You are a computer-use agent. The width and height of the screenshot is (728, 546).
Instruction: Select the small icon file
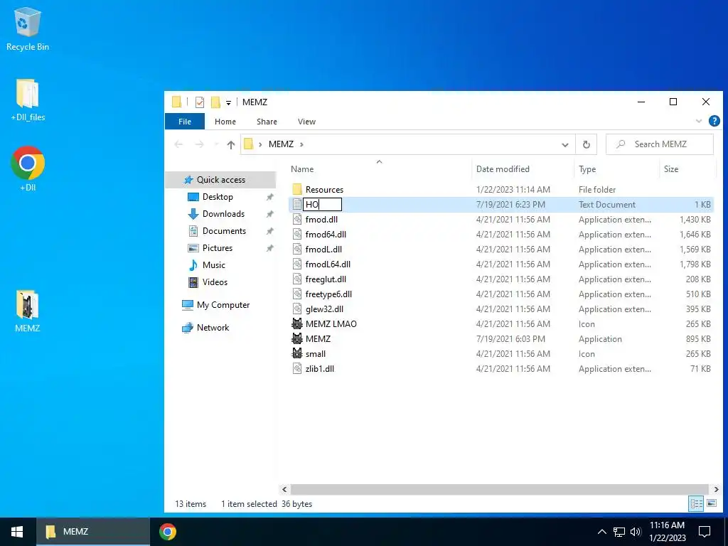(315, 354)
